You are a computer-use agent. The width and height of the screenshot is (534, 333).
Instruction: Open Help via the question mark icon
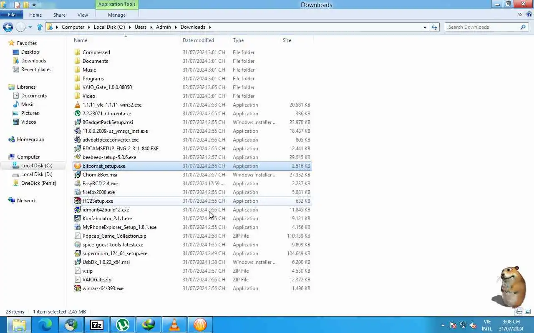(x=529, y=15)
